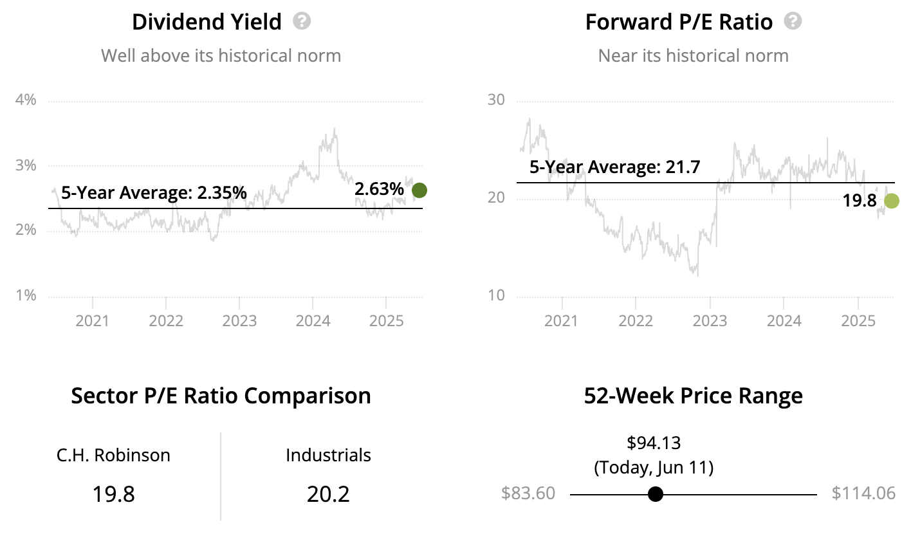Image resolution: width=911 pixels, height=534 pixels.
Task: Select the Industrials P/E value 20.2
Action: [328, 494]
